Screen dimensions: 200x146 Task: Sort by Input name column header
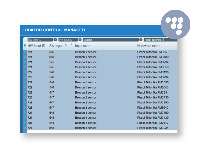point(83,46)
